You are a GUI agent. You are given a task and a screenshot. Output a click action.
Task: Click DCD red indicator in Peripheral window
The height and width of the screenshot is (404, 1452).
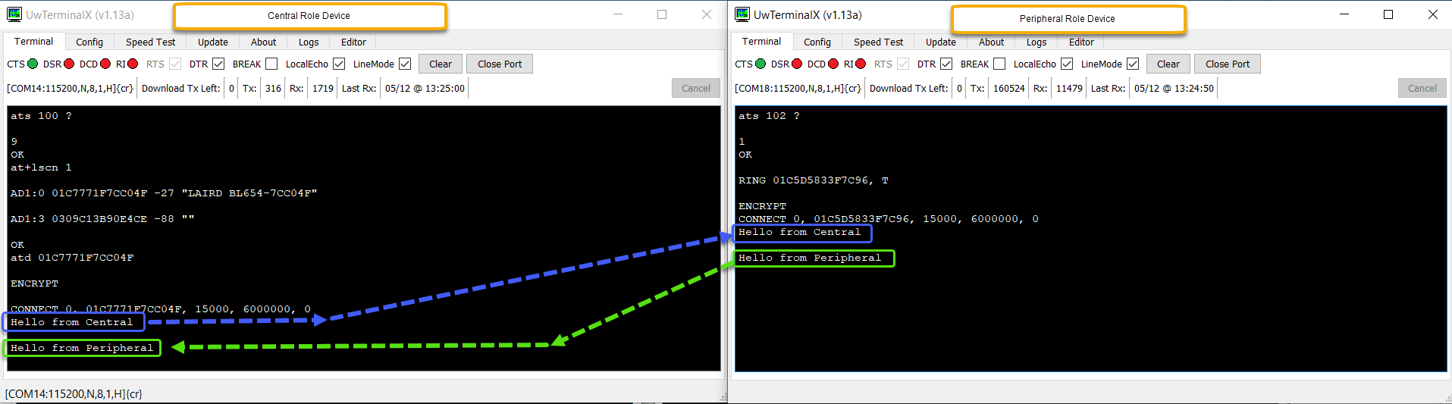coord(833,64)
